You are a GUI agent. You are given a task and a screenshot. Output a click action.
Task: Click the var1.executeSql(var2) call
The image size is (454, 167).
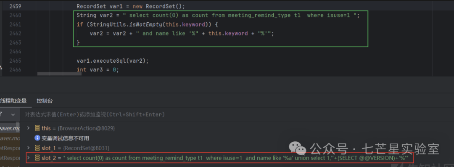(112, 61)
